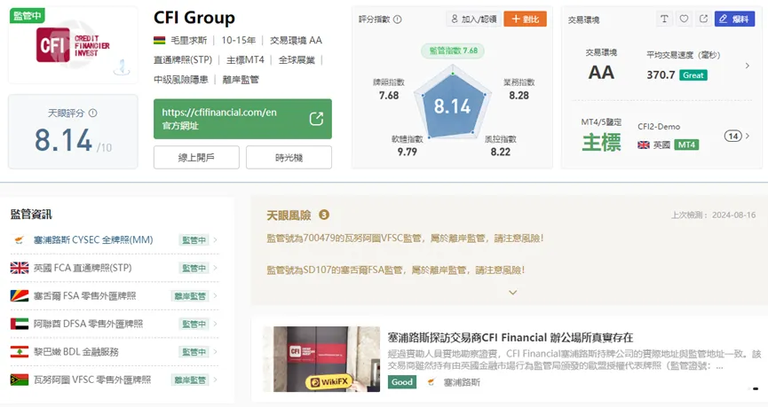The height and width of the screenshot is (407, 768).
Task: Click the 上次檢測 2024-08-16 date
Action: (x=714, y=215)
